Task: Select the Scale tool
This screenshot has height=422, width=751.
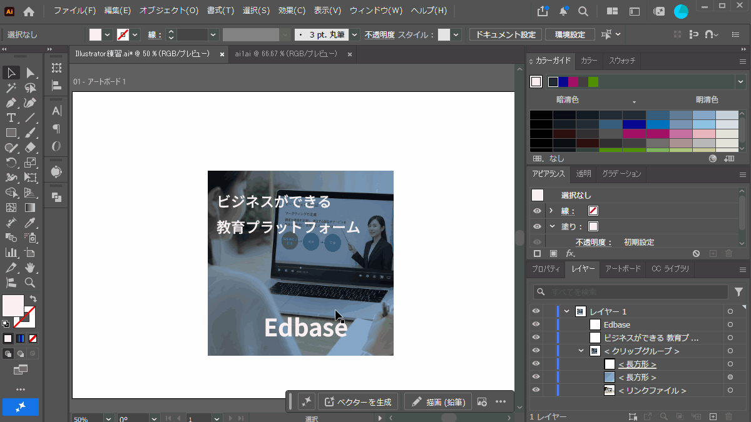Action: [x=30, y=163]
